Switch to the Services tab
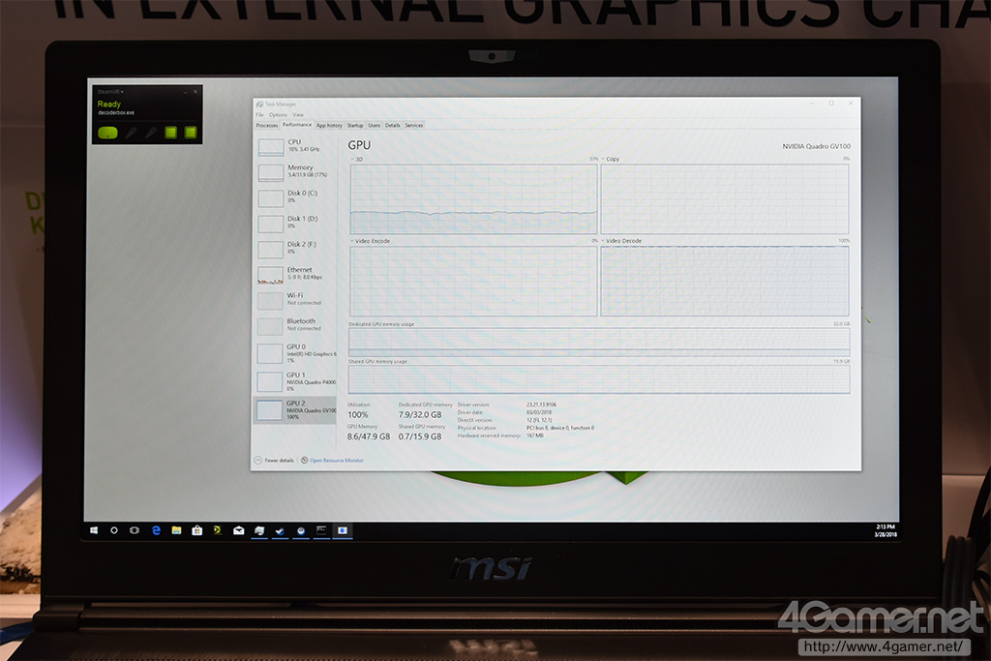This screenshot has height=661, width=991. 414,125
